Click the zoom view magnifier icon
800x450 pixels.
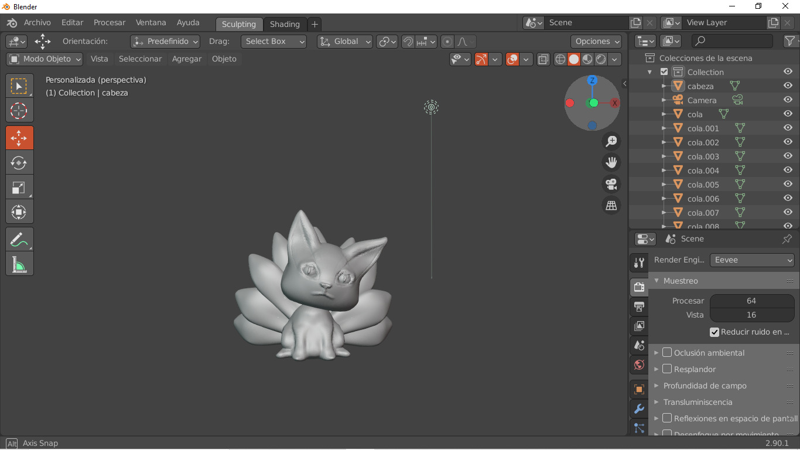point(611,141)
